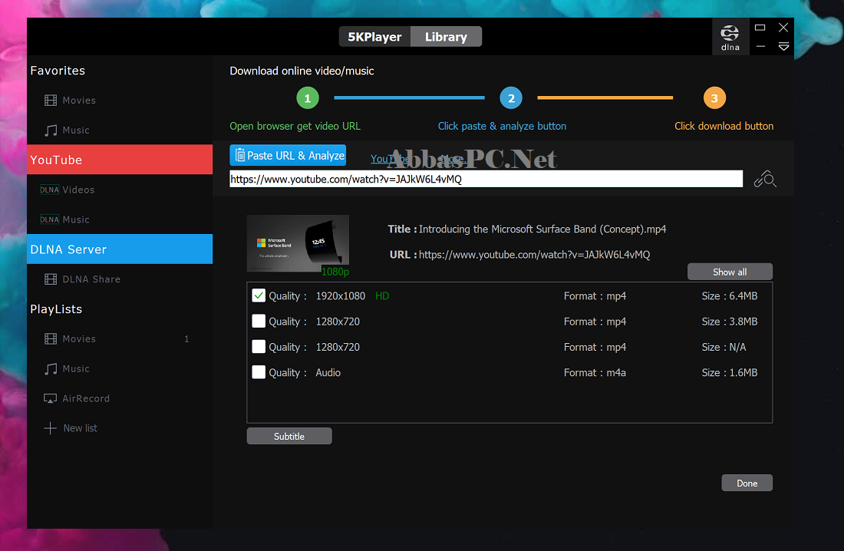This screenshot has height=551, width=844.
Task: Switch to the Library tab
Action: (447, 37)
